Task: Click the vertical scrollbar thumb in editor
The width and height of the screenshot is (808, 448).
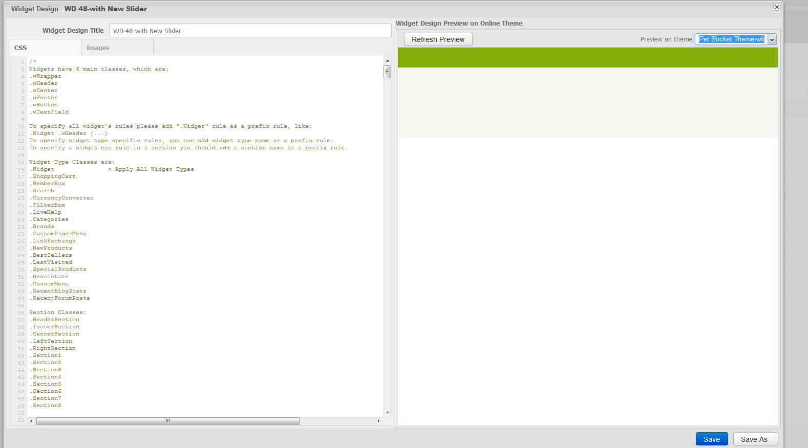Action: [x=388, y=72]
